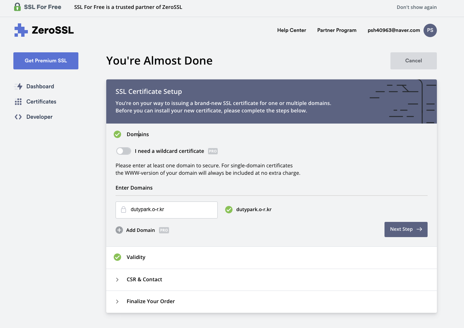This screenshot has width=464, height=328.
Task: Click the You're Almost Done title
Action: click(x=159, y=60)
